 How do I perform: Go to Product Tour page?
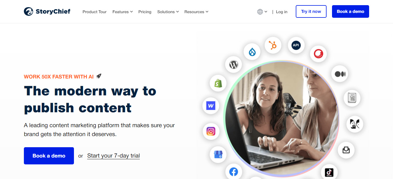tap(94, 12)
